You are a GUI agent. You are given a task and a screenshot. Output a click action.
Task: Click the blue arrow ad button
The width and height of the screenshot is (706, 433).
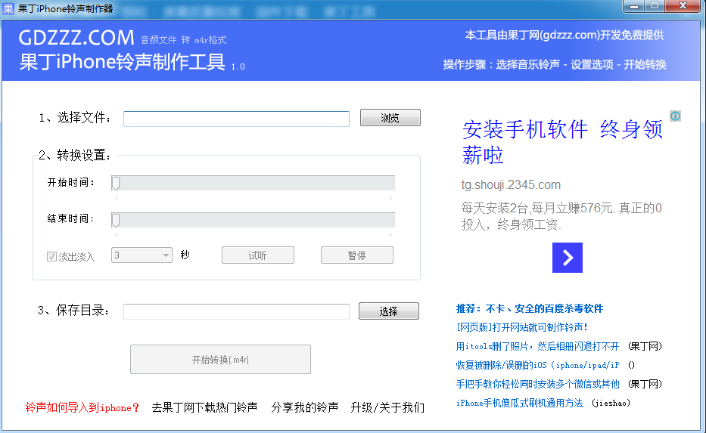click(567, 258)
